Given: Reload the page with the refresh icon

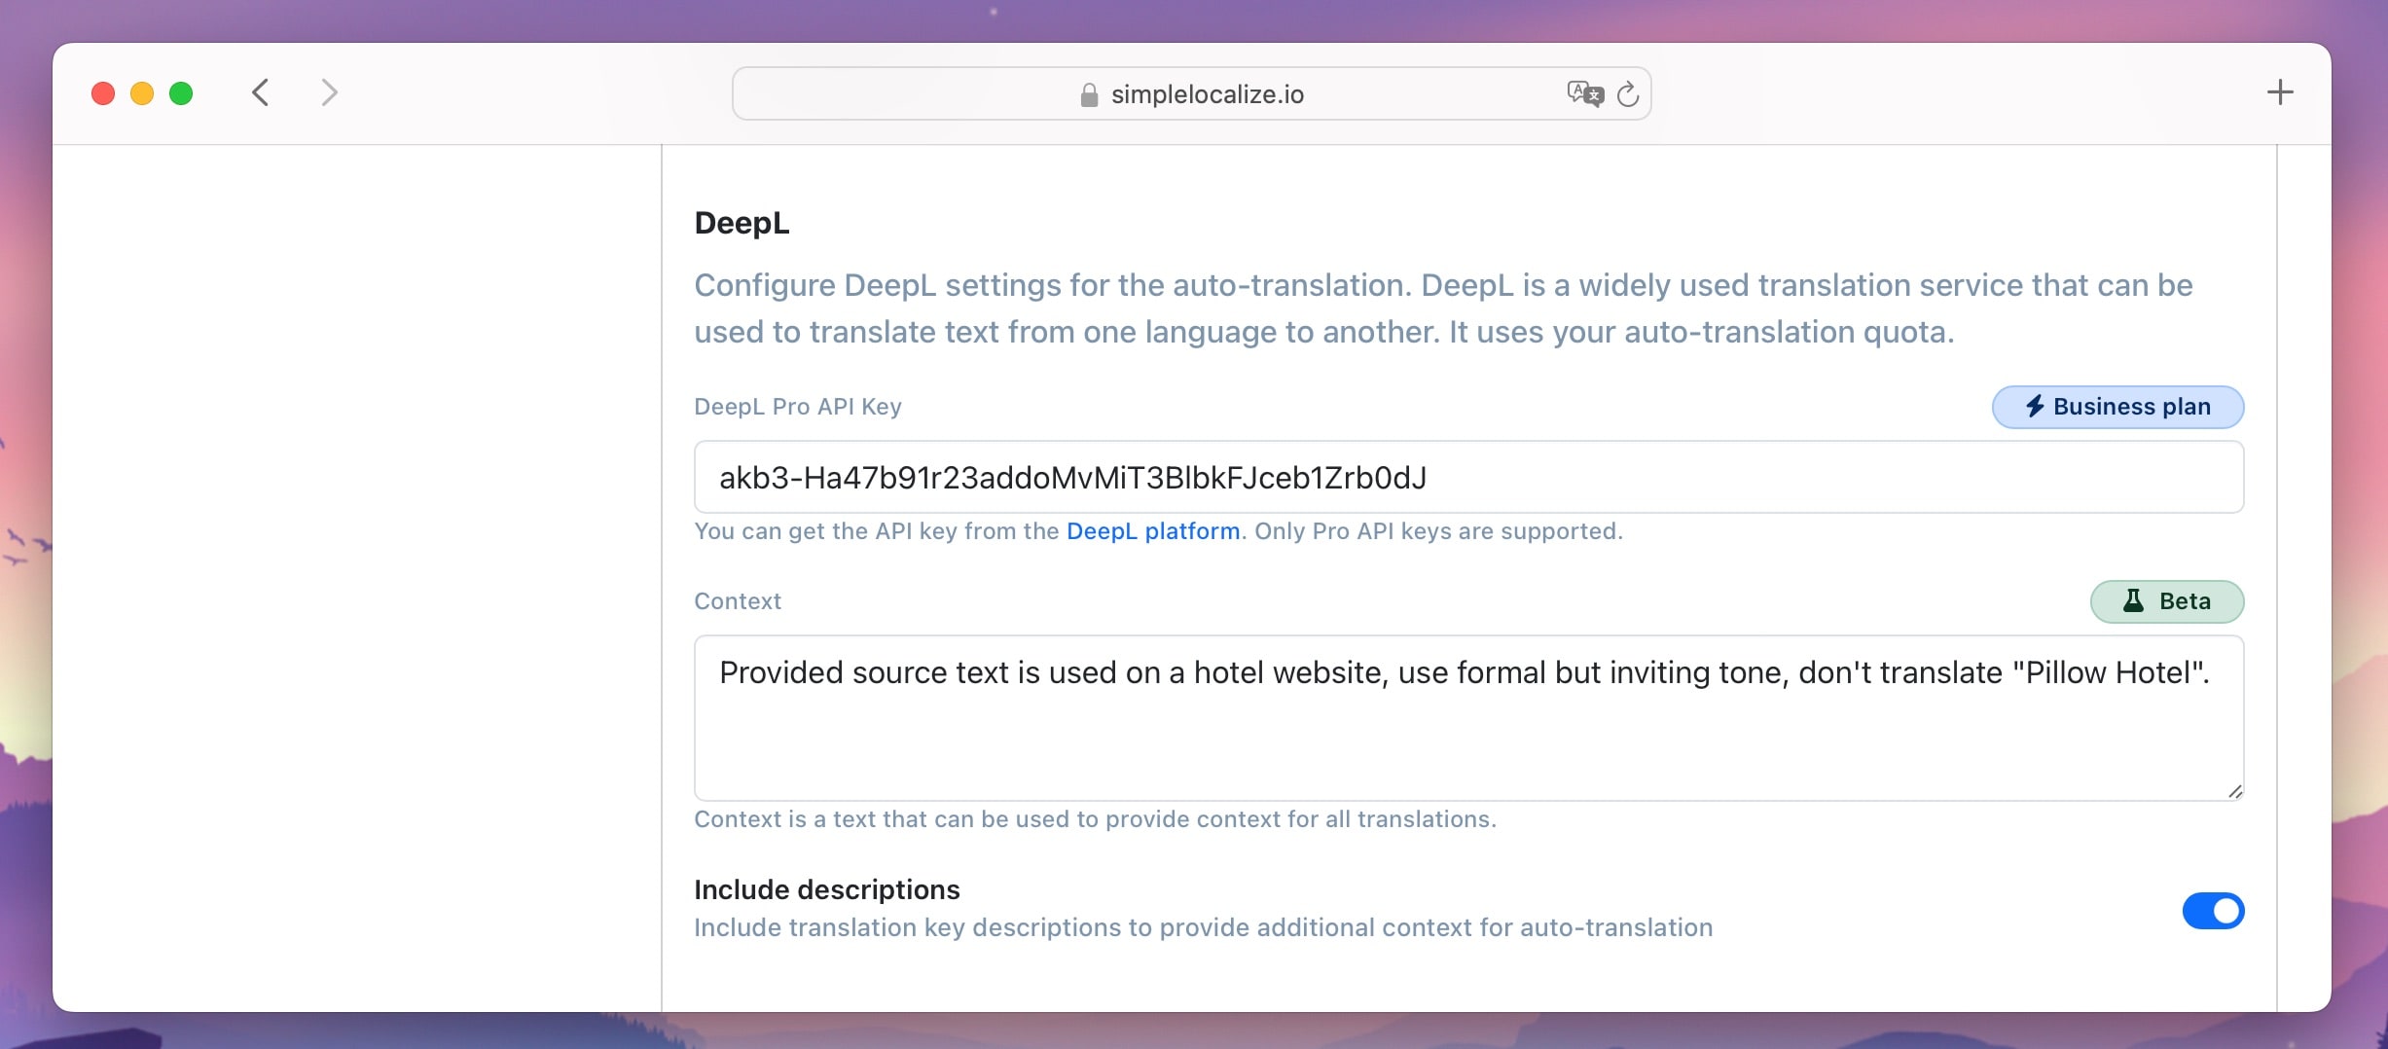Looking at the screenshot, I should (1628, 93).
